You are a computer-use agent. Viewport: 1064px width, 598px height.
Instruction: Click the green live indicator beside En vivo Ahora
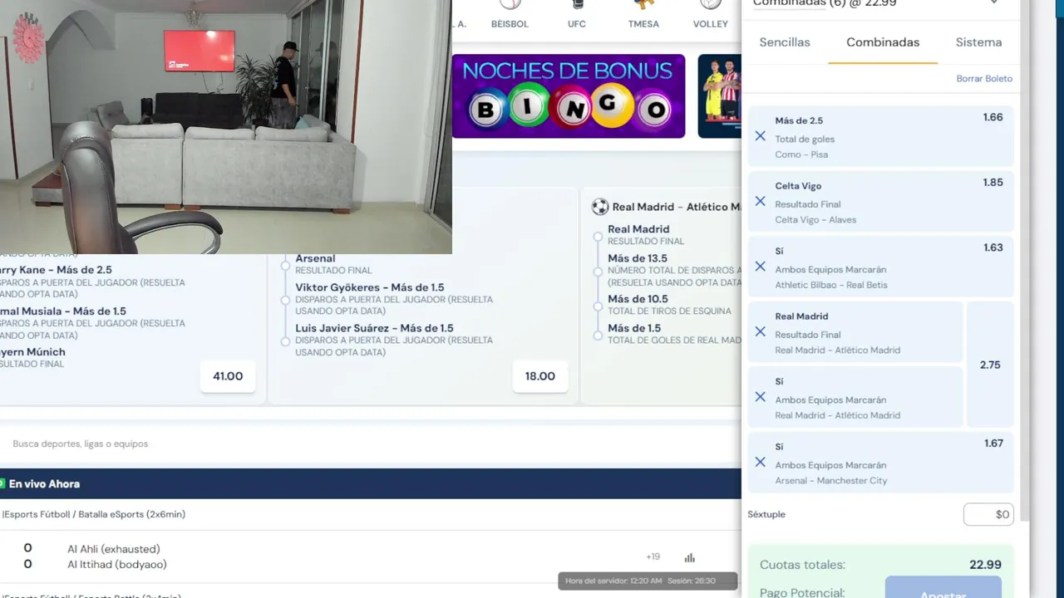click(2, 483)
